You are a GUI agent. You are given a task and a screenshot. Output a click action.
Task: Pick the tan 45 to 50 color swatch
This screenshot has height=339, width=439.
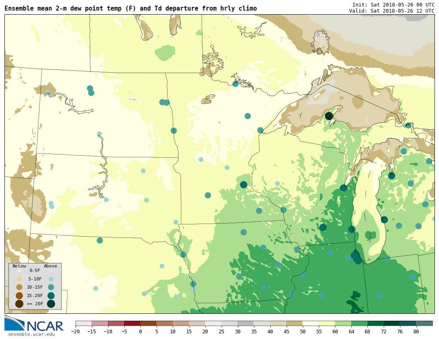tap(295, 324)
